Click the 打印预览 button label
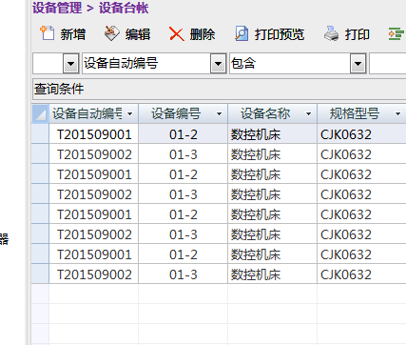Image resolution: width=406 pixels, height=345 pixels. (x=280, y=34)
